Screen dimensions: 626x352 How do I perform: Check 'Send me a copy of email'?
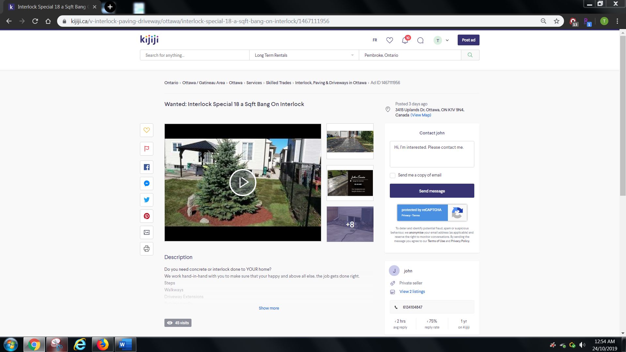coord(393,176)
